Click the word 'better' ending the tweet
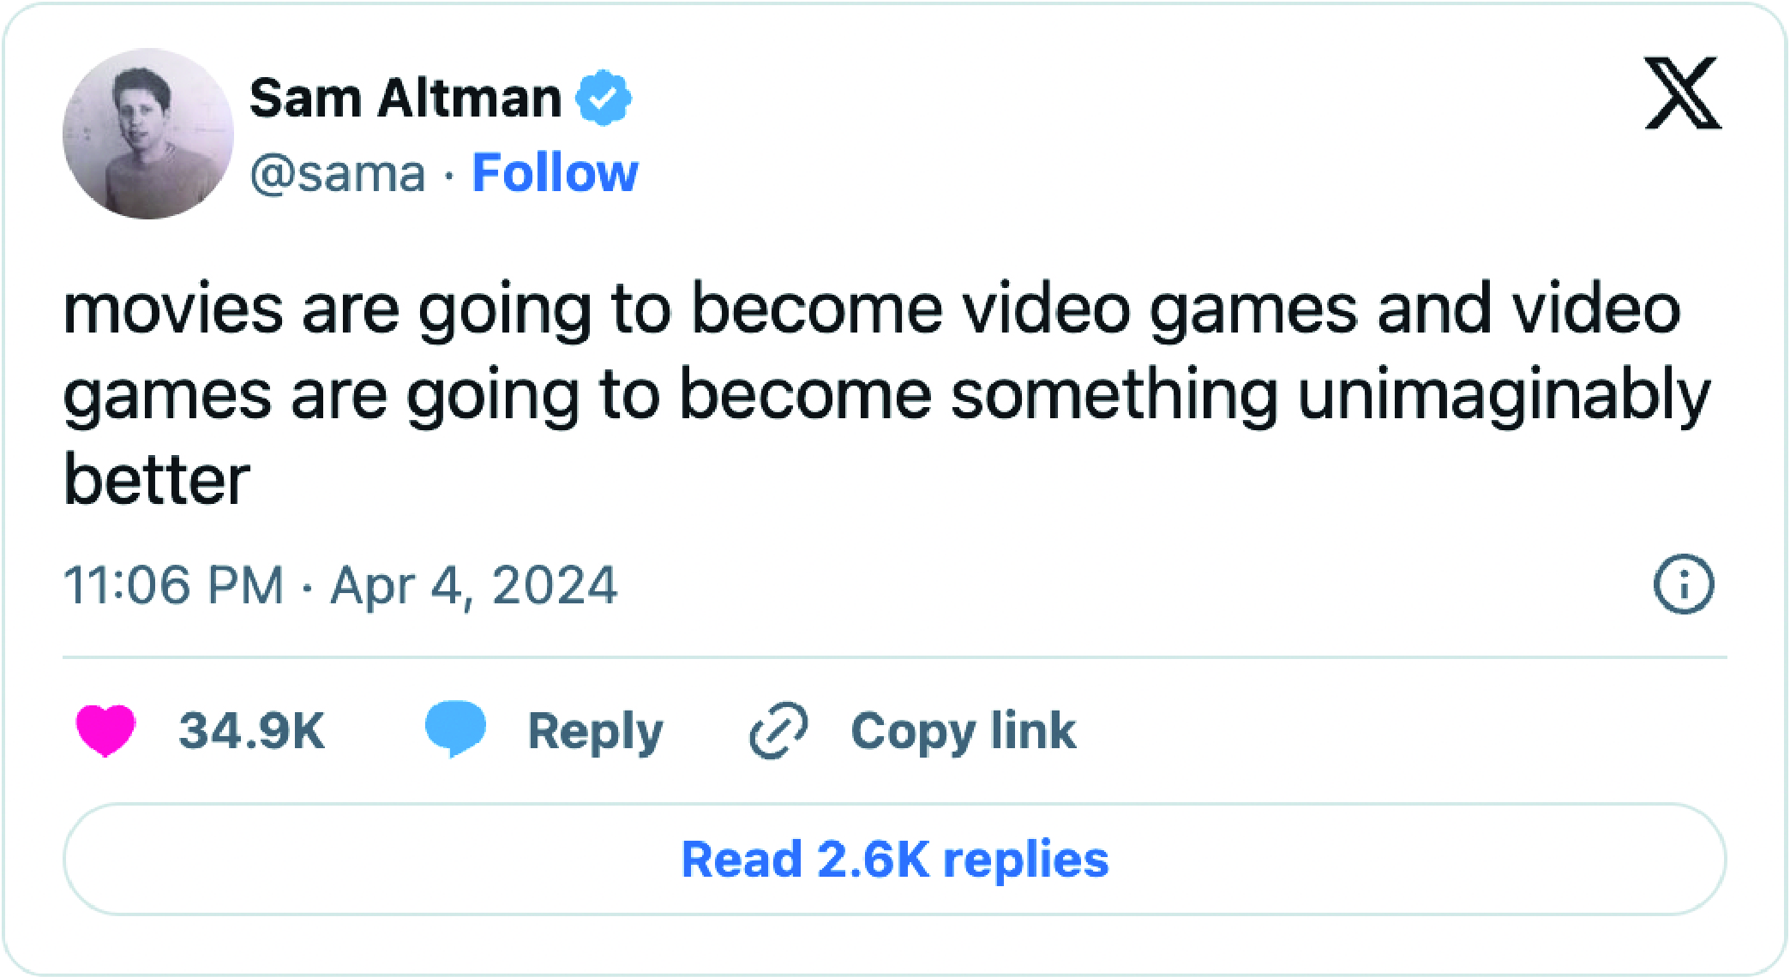The image size is (1790, 977). (x=157, y=479)
